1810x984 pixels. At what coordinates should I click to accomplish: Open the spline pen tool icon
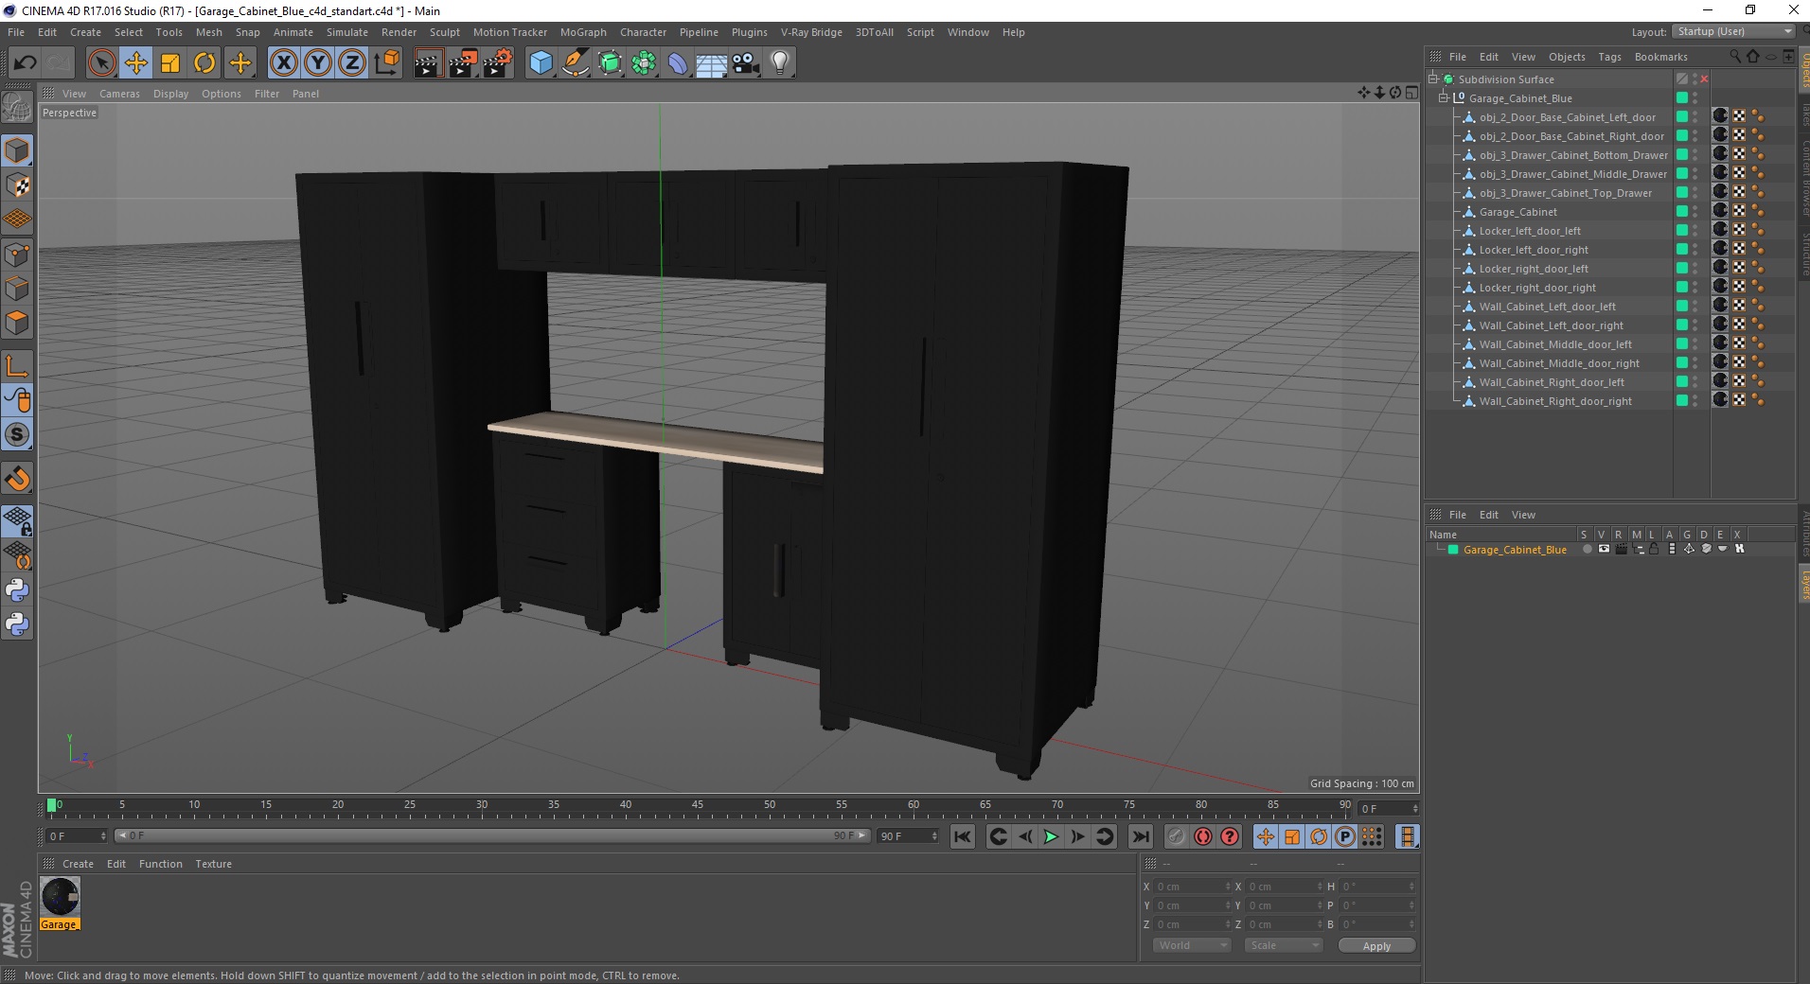point(576,63)
